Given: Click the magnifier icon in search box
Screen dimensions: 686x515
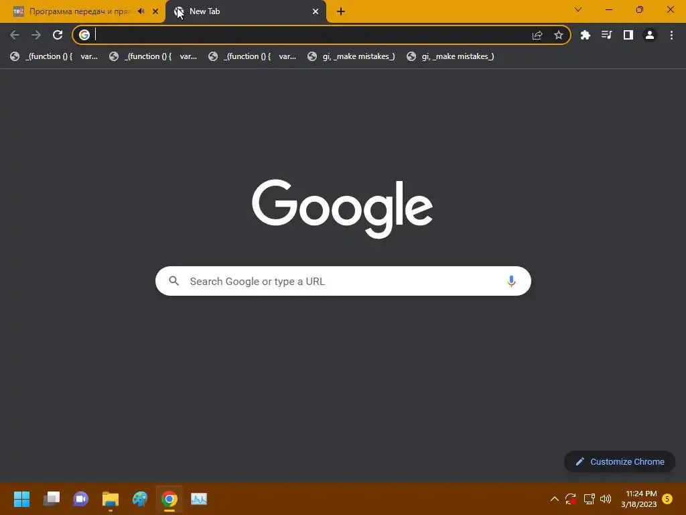Looking at the screenshot, I should (x=174, y=281).
